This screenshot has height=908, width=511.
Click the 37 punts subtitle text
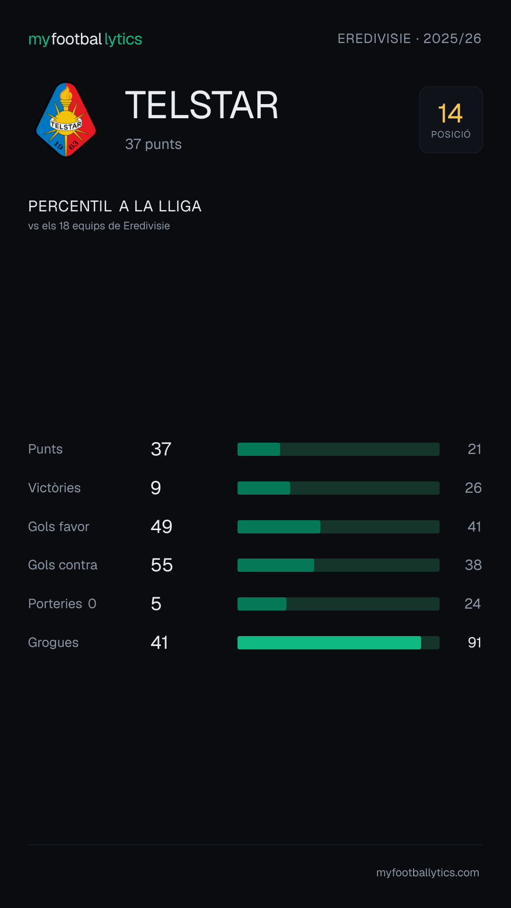click(153, 144)
